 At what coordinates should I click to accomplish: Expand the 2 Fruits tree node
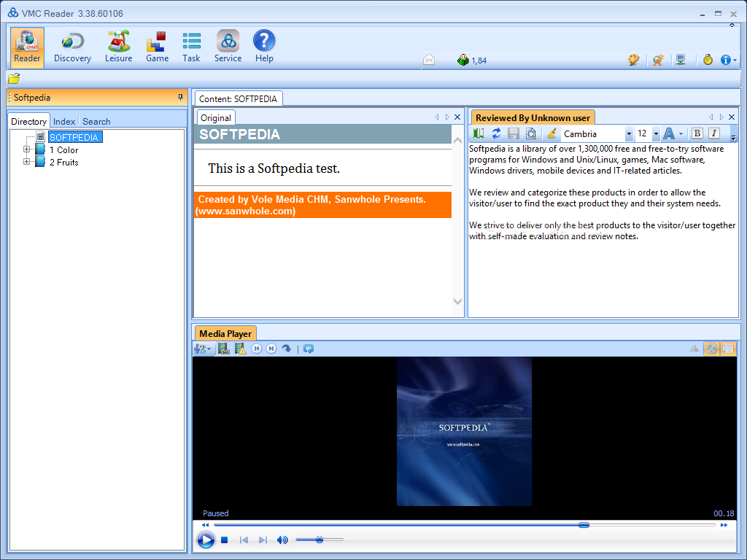[27, 162]
